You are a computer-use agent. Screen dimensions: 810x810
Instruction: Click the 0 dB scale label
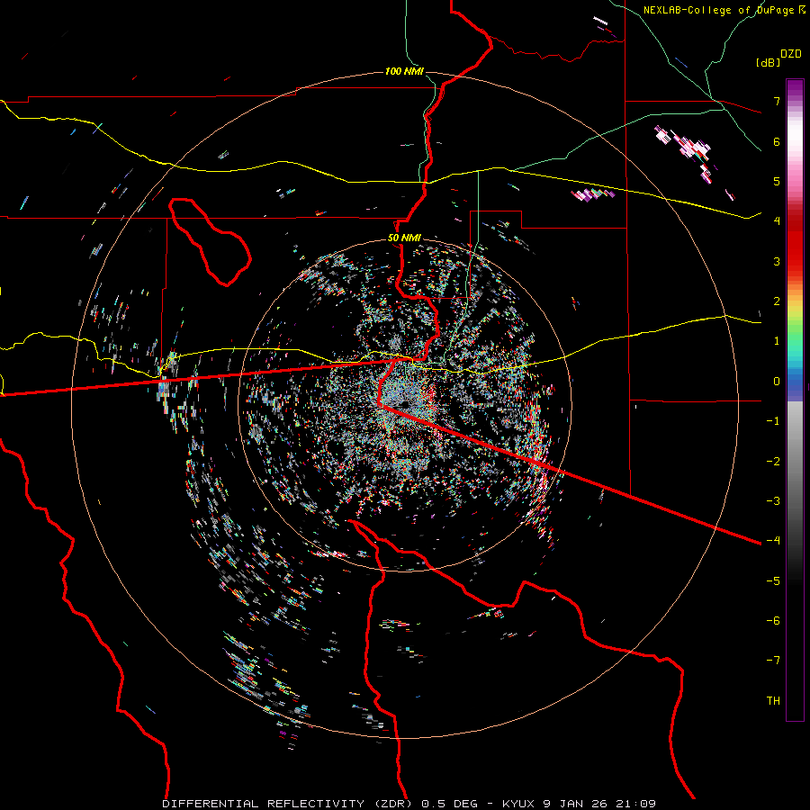[x=777, y=382]
